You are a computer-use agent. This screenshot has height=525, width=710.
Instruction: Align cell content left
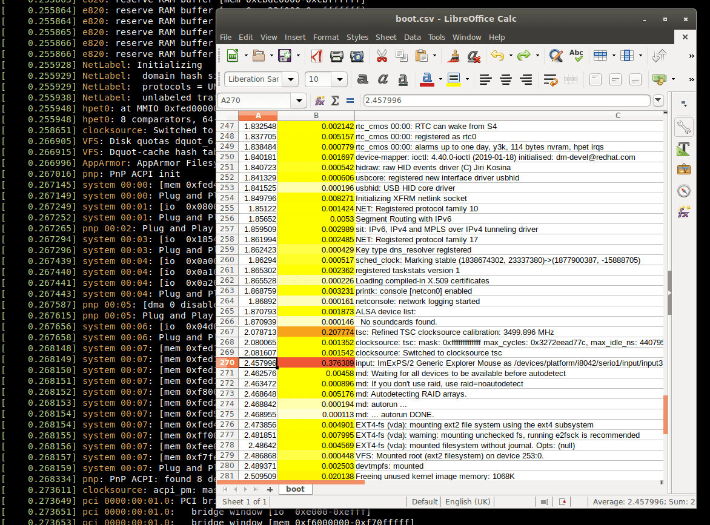pyautogui.click(x=485, y=79)
